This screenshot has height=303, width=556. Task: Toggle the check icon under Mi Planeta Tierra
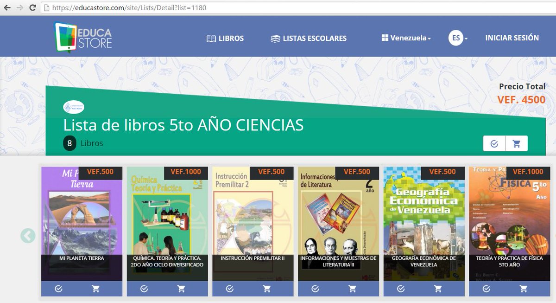[58, 289]
